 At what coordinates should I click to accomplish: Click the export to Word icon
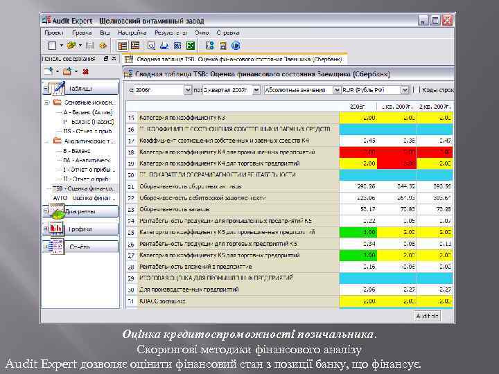point(177,46)
